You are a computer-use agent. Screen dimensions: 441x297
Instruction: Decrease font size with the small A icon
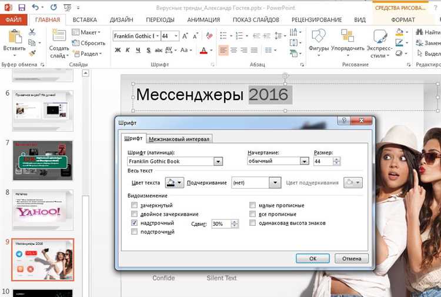tap(195, 36)
